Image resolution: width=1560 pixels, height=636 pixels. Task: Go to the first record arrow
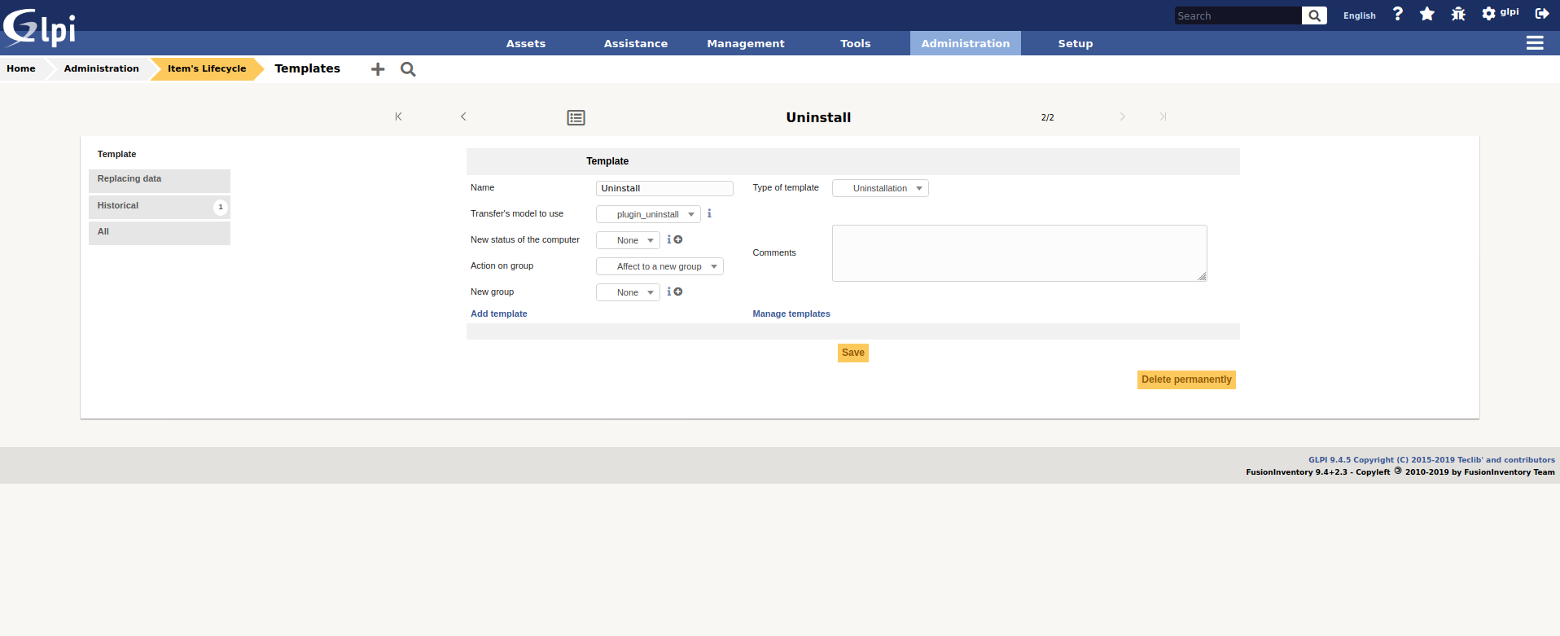click(398, 116)
